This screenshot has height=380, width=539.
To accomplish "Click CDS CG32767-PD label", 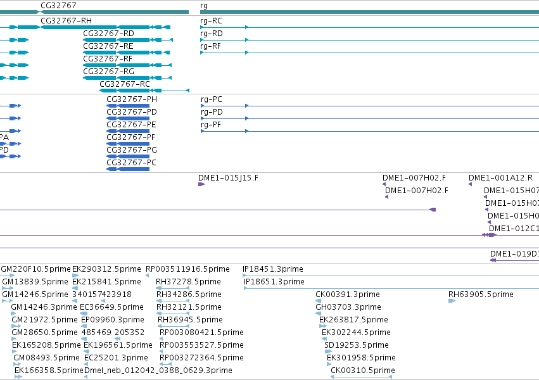I will (x=132, y=112).
